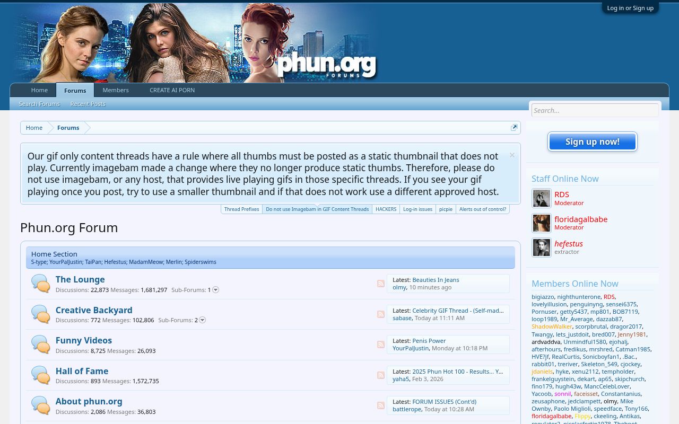Open latest thread 2025 Phun Hot 100 Results
This screenshot has width=679, height=424.
point(457,372)
